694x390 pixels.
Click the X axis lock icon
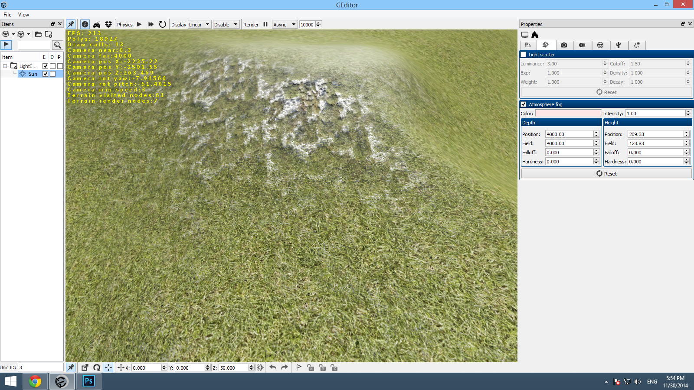coord(311,367)
